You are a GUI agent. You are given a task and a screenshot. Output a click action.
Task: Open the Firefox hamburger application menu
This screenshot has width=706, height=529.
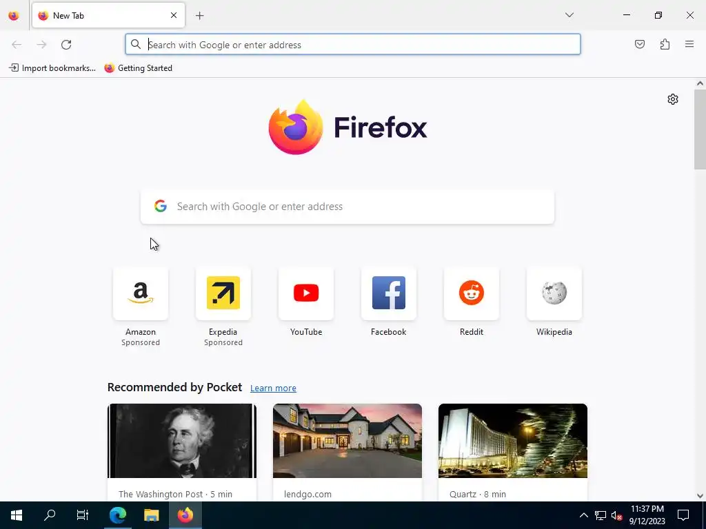tap(689, 44)
